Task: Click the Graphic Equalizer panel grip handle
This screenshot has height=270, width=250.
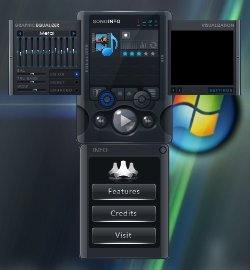Action: click(x=11, y=57)
